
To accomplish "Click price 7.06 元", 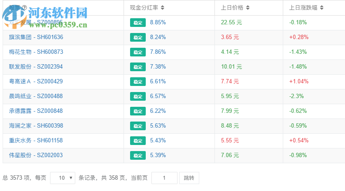I will (x=230, y=155).
